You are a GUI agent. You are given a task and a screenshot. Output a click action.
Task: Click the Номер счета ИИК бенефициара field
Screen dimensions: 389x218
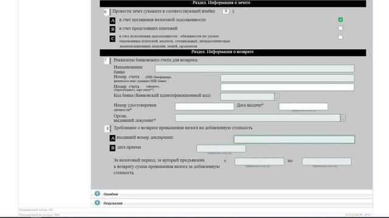coord(287,78)
